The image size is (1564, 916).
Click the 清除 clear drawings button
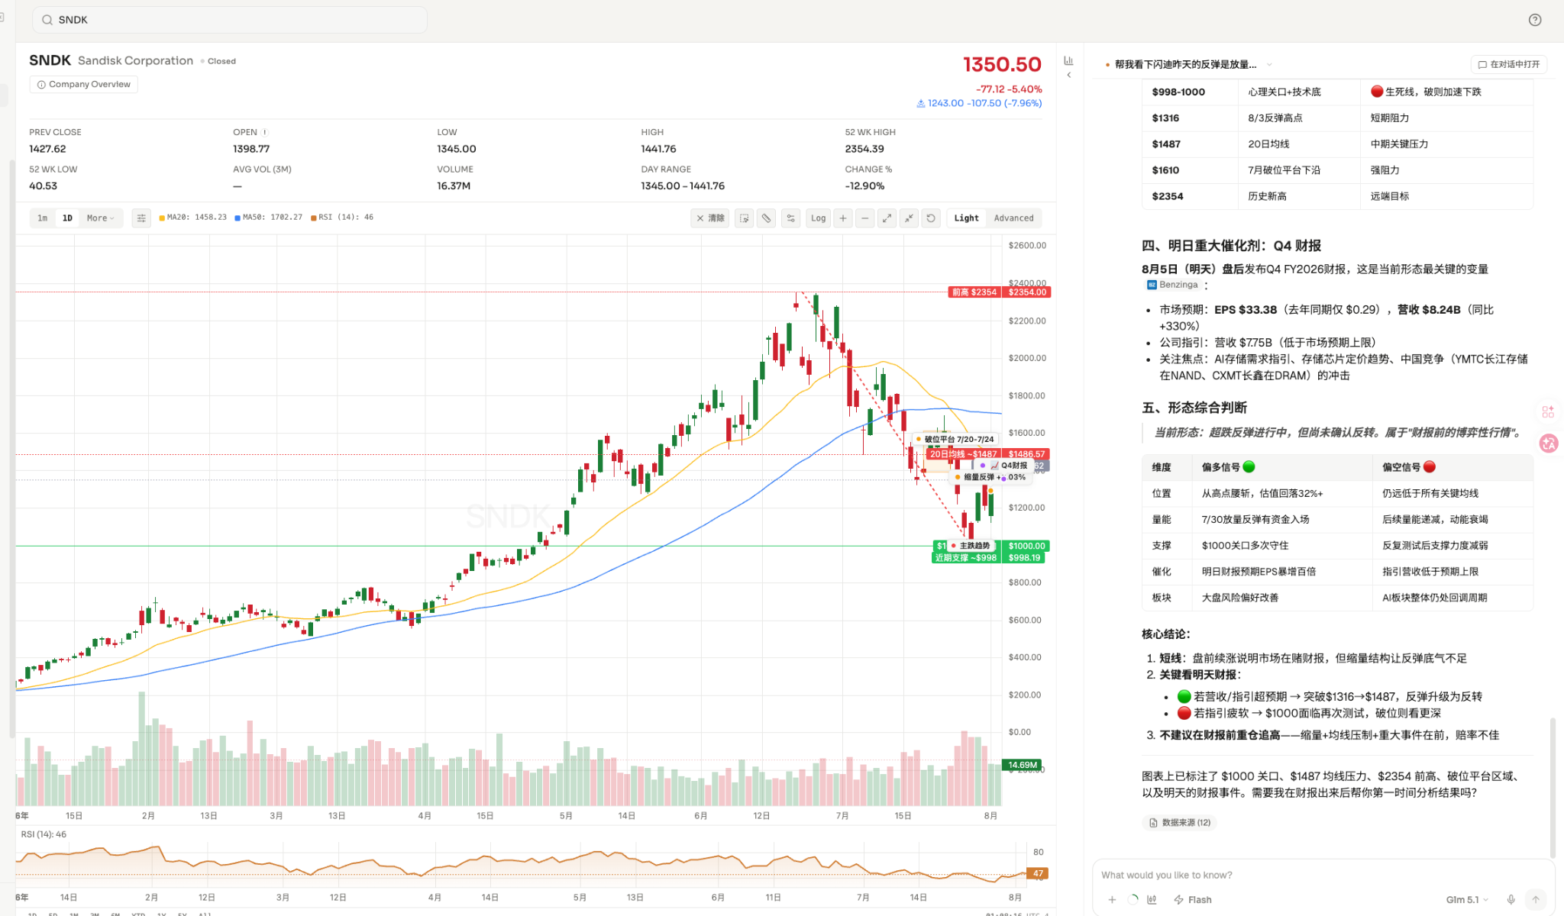[710, 218]
